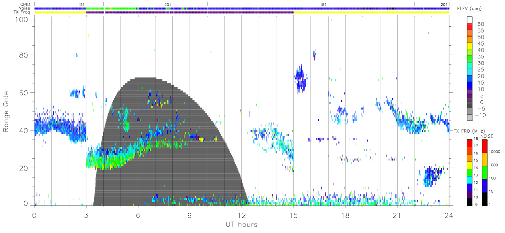
Task: Click UT hours tick label 24
Action: click(449, 215)
